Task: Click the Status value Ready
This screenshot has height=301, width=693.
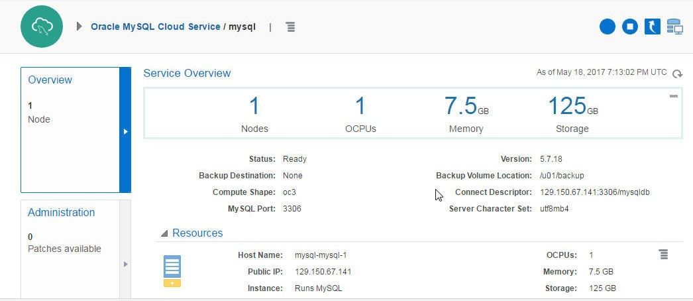Action: (295, 159)
